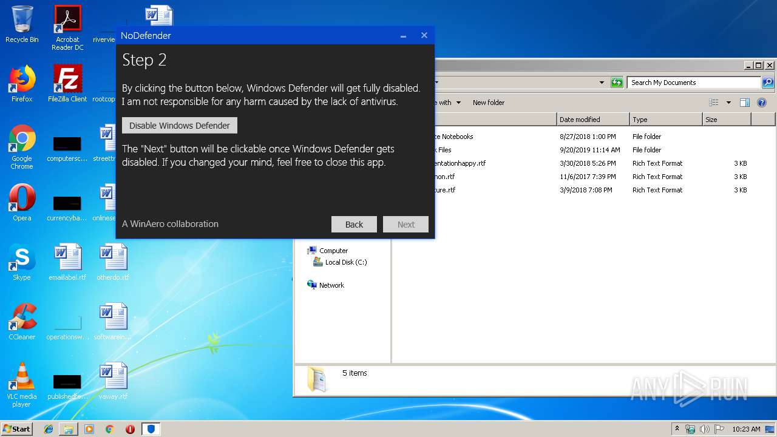The height and width of the screenshot is (437, 777).
Task: Launch Opera from the desktop
Action: [22, 203]
